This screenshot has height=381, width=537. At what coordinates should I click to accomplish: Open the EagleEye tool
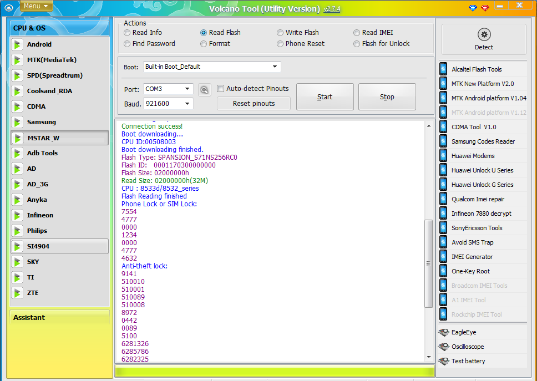pyautogui.click(x=482, y=332)
